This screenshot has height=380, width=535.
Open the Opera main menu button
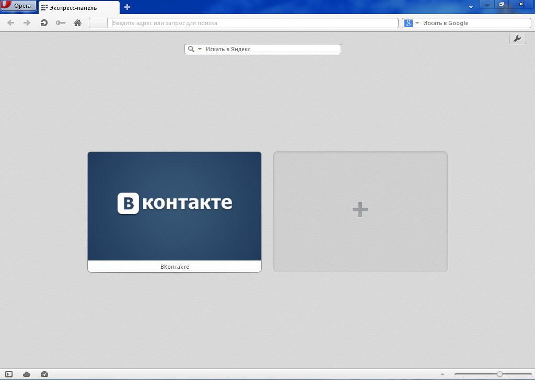pos(18,5)
